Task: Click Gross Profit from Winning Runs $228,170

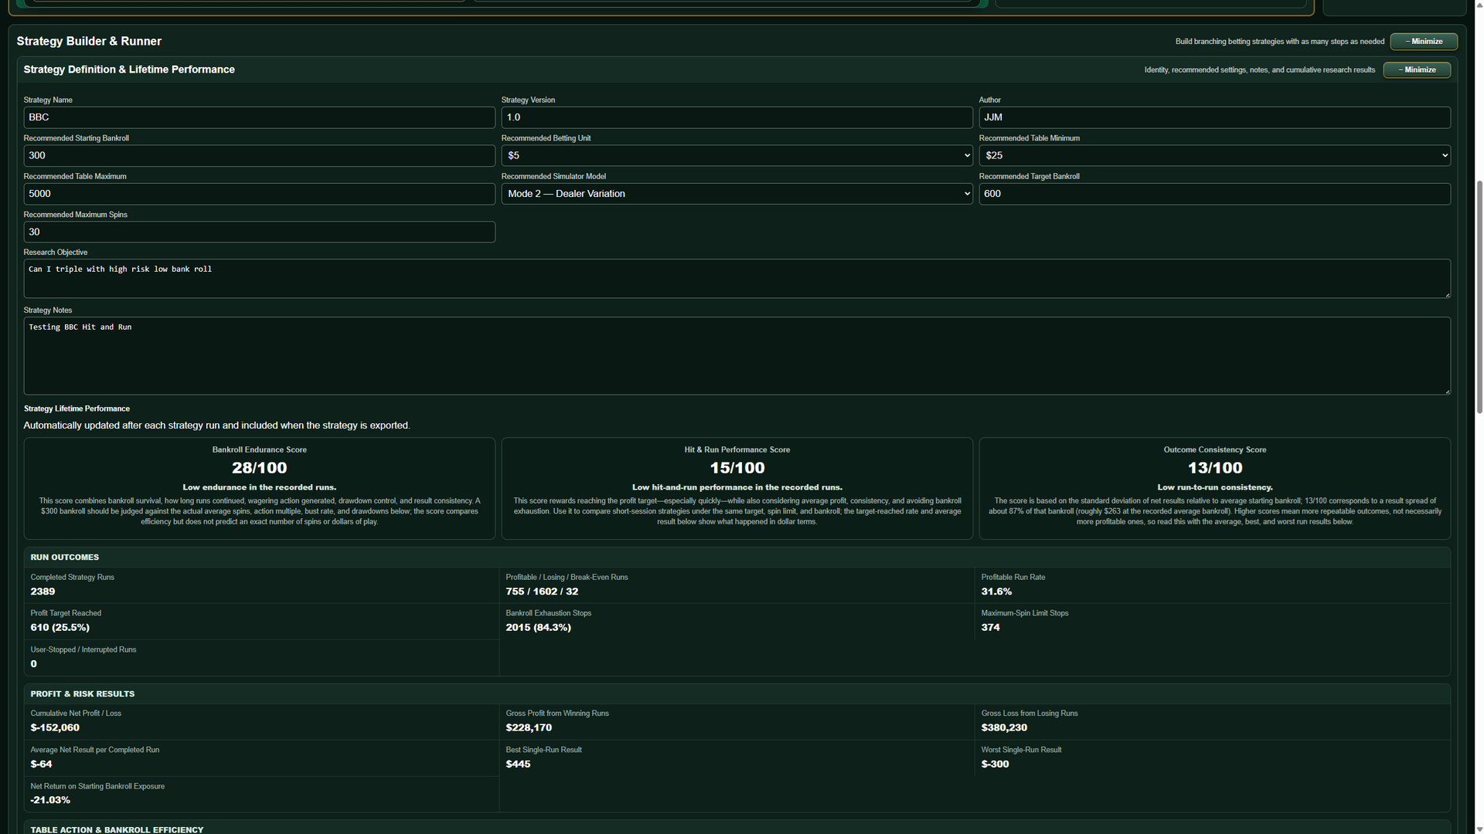Action: [x=529, y=728]
